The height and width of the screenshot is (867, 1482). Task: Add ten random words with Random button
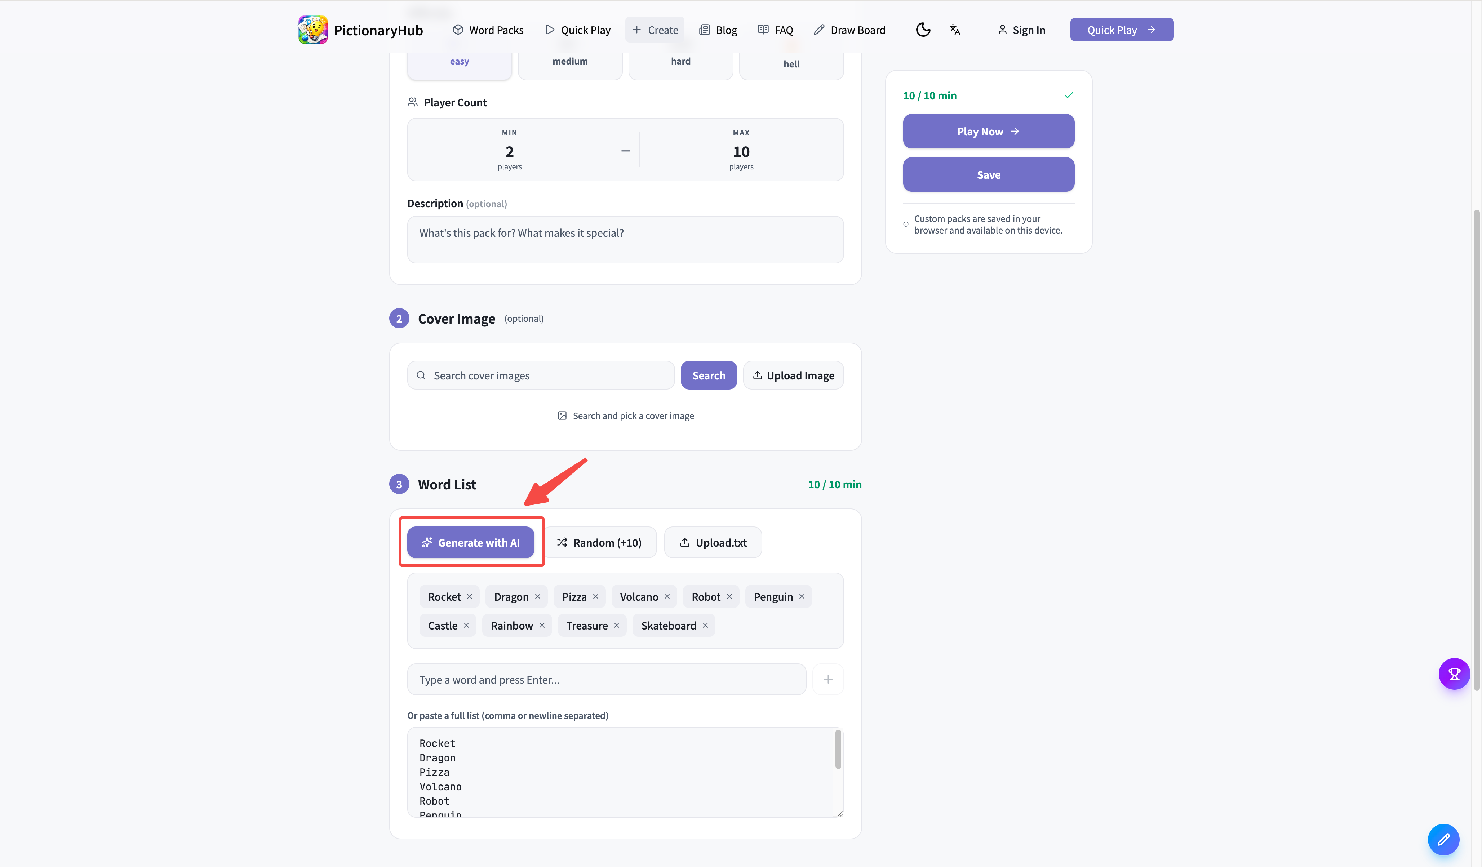pyautogui.click(x=599, y=542)
